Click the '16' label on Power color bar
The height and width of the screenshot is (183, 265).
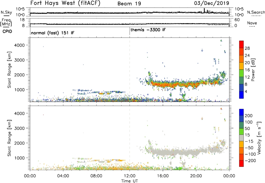click(x=247, y=70)
